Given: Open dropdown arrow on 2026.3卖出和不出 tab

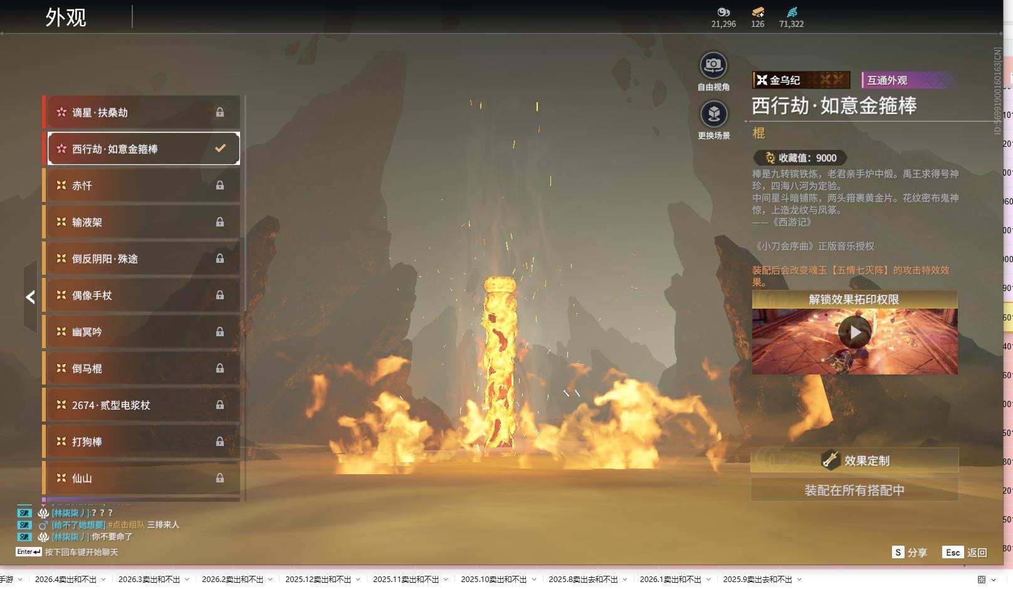Looking at the screenshot, I should point(187,579).
